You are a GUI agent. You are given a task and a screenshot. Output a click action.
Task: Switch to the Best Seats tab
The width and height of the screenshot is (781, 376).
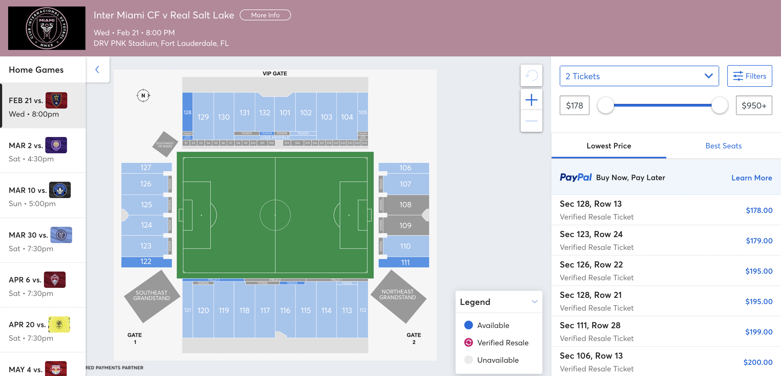[x=724, y=146]
